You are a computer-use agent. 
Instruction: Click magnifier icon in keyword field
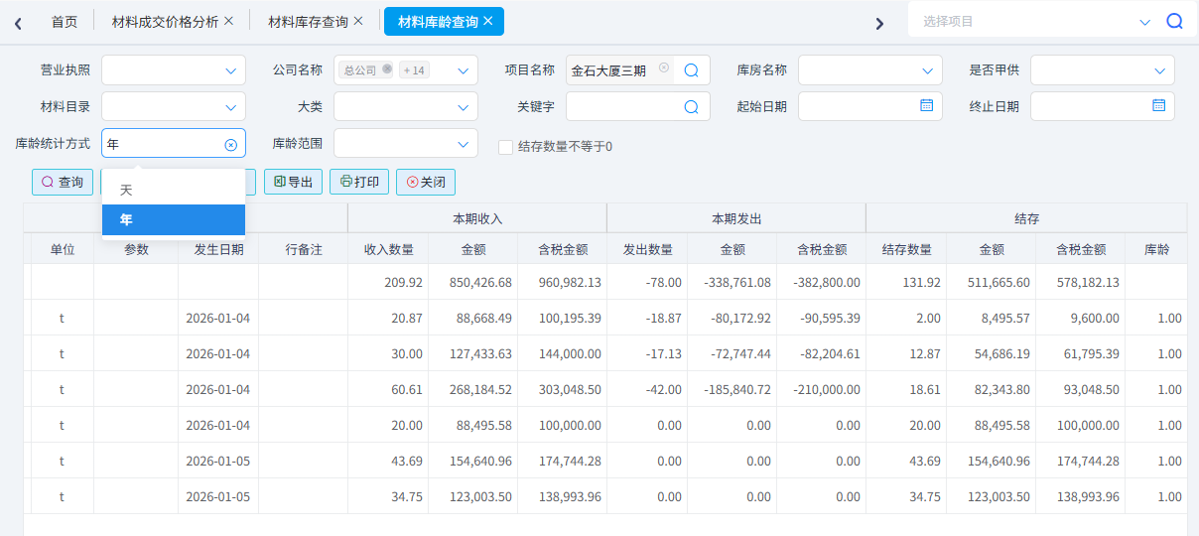coord(692,106)
